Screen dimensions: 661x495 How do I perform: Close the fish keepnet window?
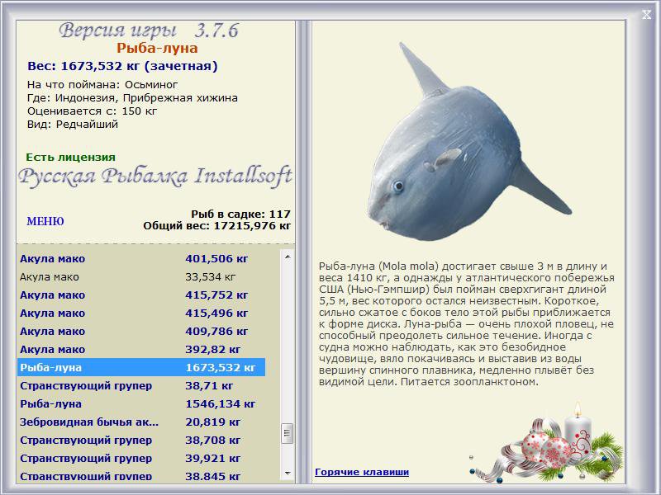[x=646, y=15]
